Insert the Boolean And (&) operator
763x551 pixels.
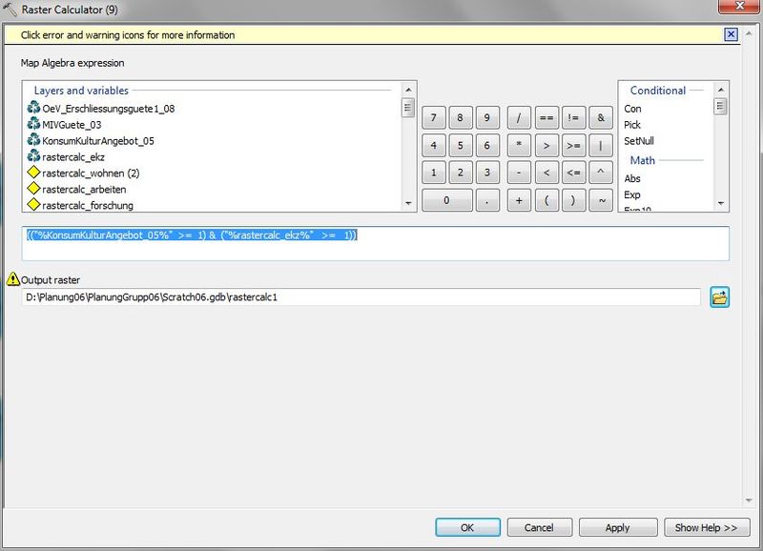pyautogui.click(x=600, y=118)
